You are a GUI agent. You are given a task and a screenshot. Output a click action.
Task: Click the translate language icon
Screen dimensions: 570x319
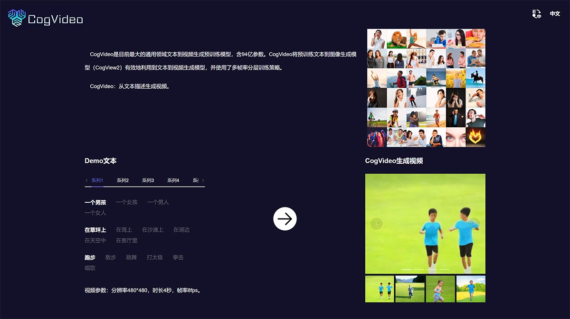[x=537, y=14]
